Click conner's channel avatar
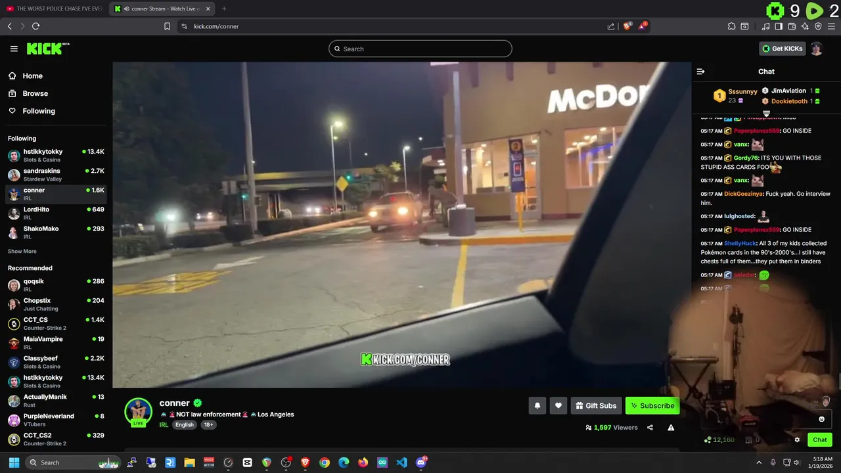Image resolution: width=841 pixels, height=473 pixels. [x=138, y=412]
